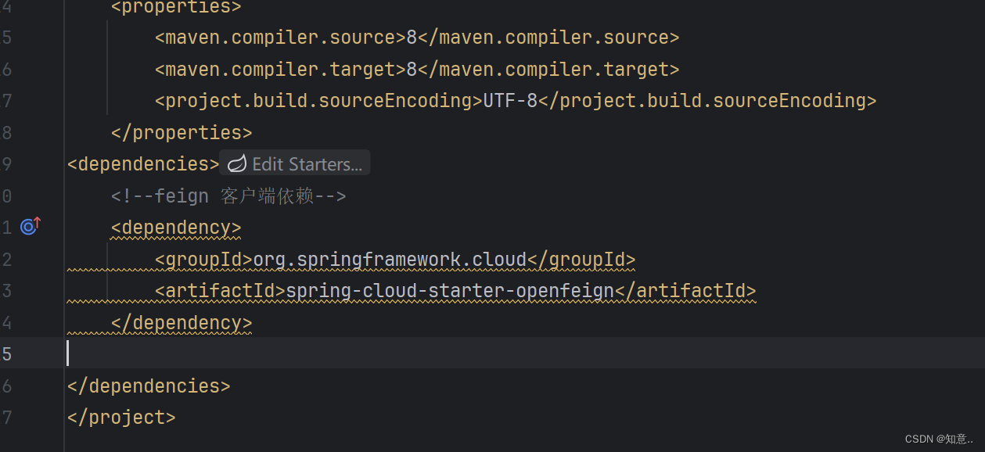
Task: Click the Maven dependency update gutter icon
Action: [x=30, y=226]
